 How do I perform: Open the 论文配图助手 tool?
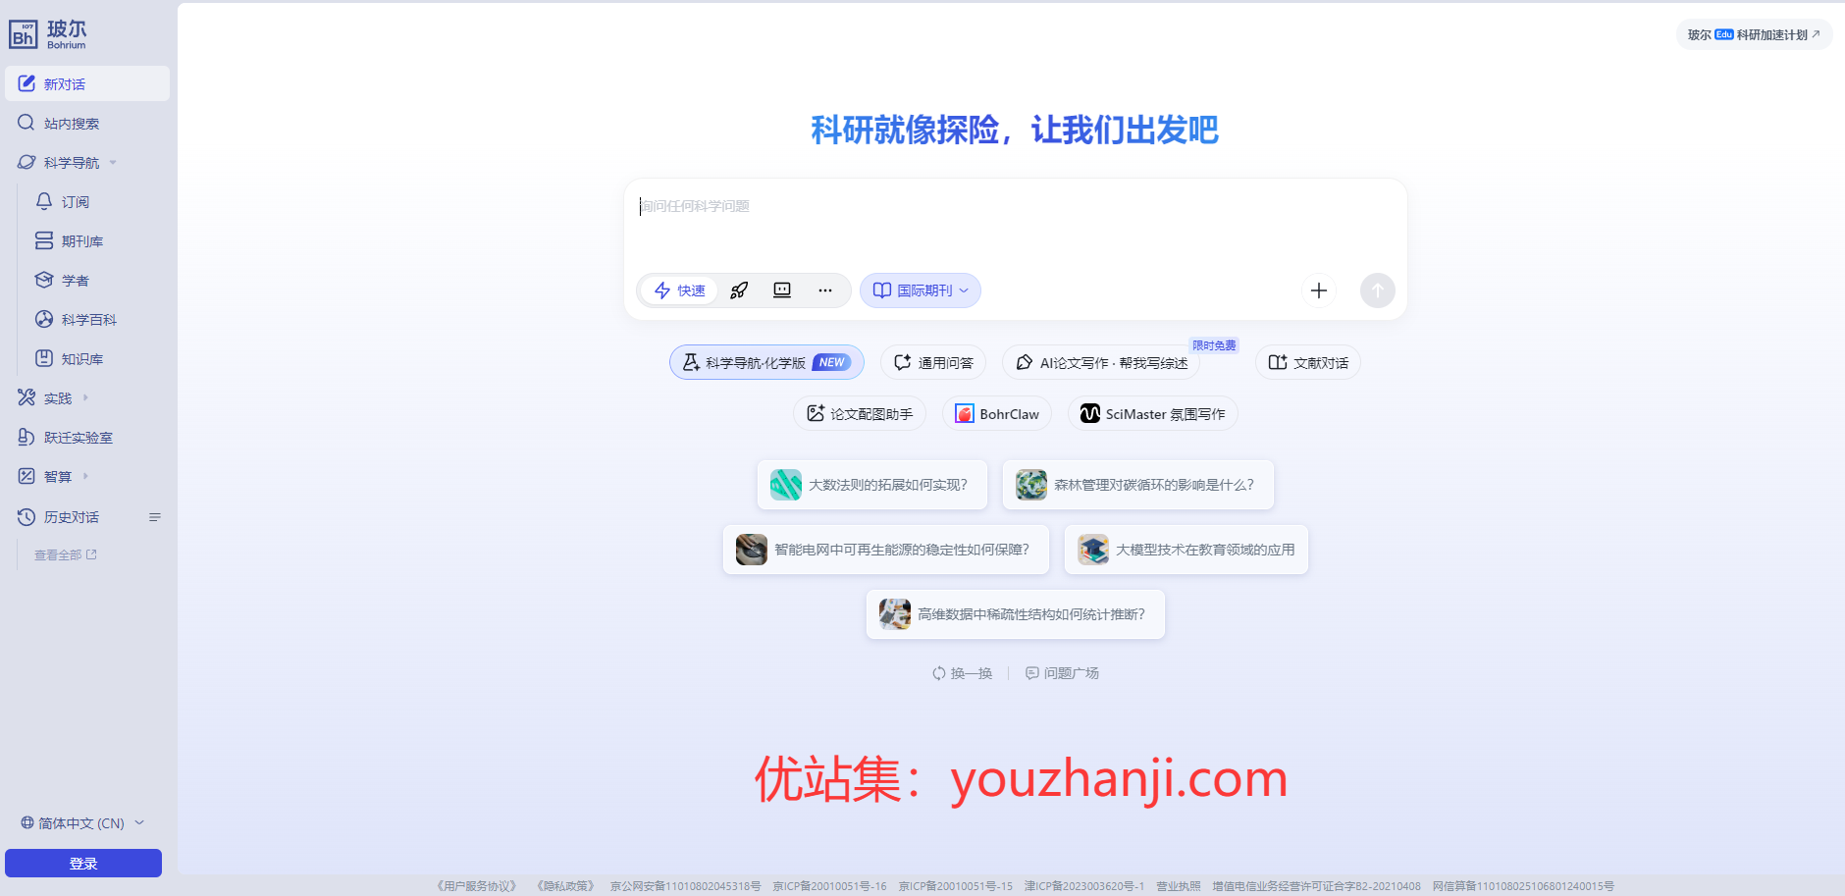(860, 413)
